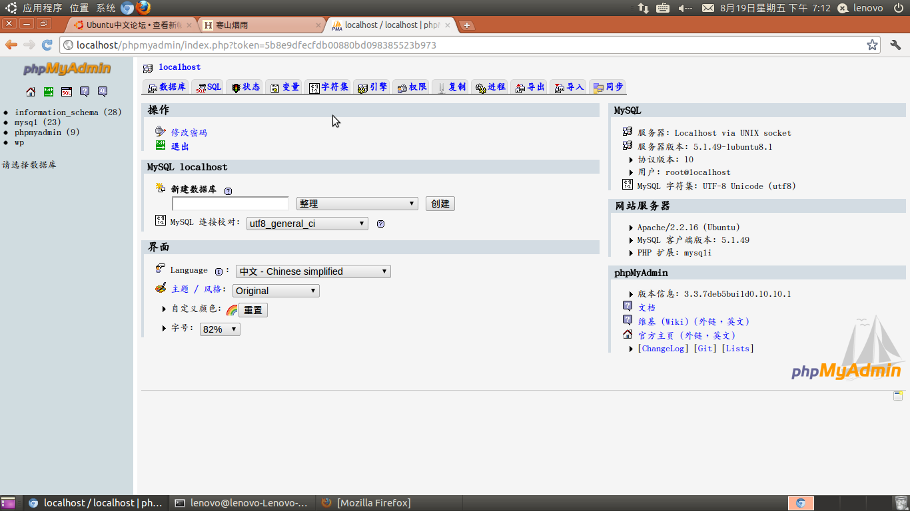
Task: Switch to the 导出 export tab
Action: (x=530, y=87)
